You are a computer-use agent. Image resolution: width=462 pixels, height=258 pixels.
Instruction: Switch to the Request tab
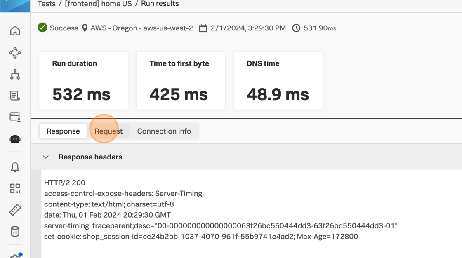108,131
